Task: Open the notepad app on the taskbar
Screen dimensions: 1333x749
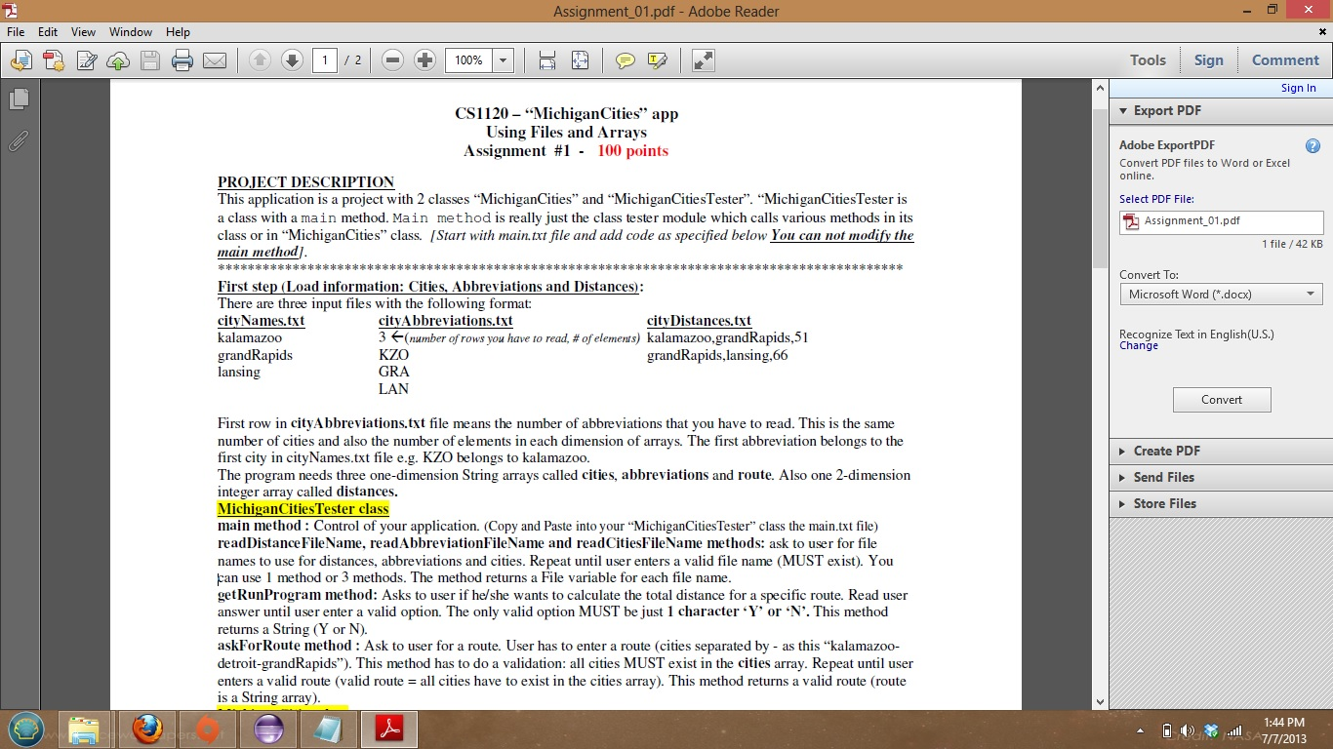Action: tap(328, 729)
